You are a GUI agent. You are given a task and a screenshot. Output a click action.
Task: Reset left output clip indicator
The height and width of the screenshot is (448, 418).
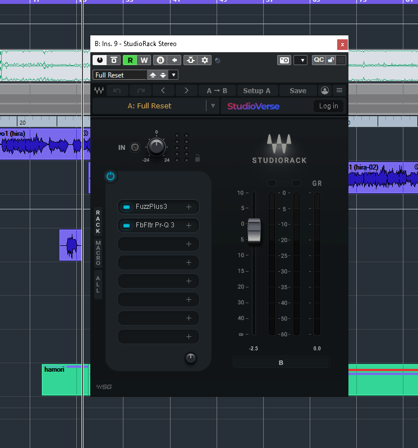pos(272,183)
